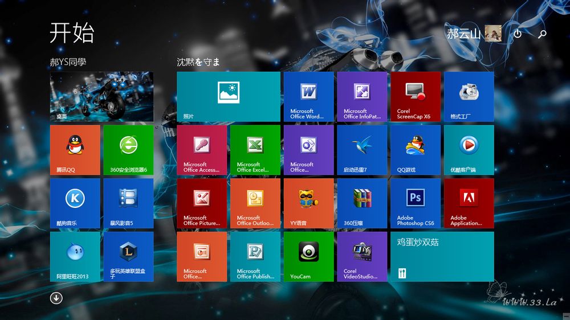Show all apps with down arrow
The width and height of the screenshot is (570, 320).
(56, 298)
